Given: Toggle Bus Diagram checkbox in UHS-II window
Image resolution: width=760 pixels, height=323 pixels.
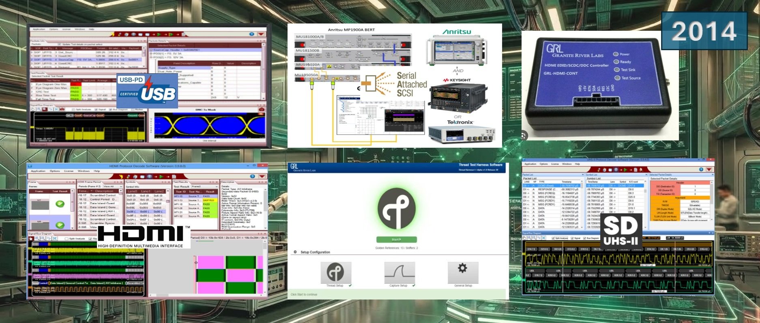Looking at the screenshot, I should pos(585,238).
